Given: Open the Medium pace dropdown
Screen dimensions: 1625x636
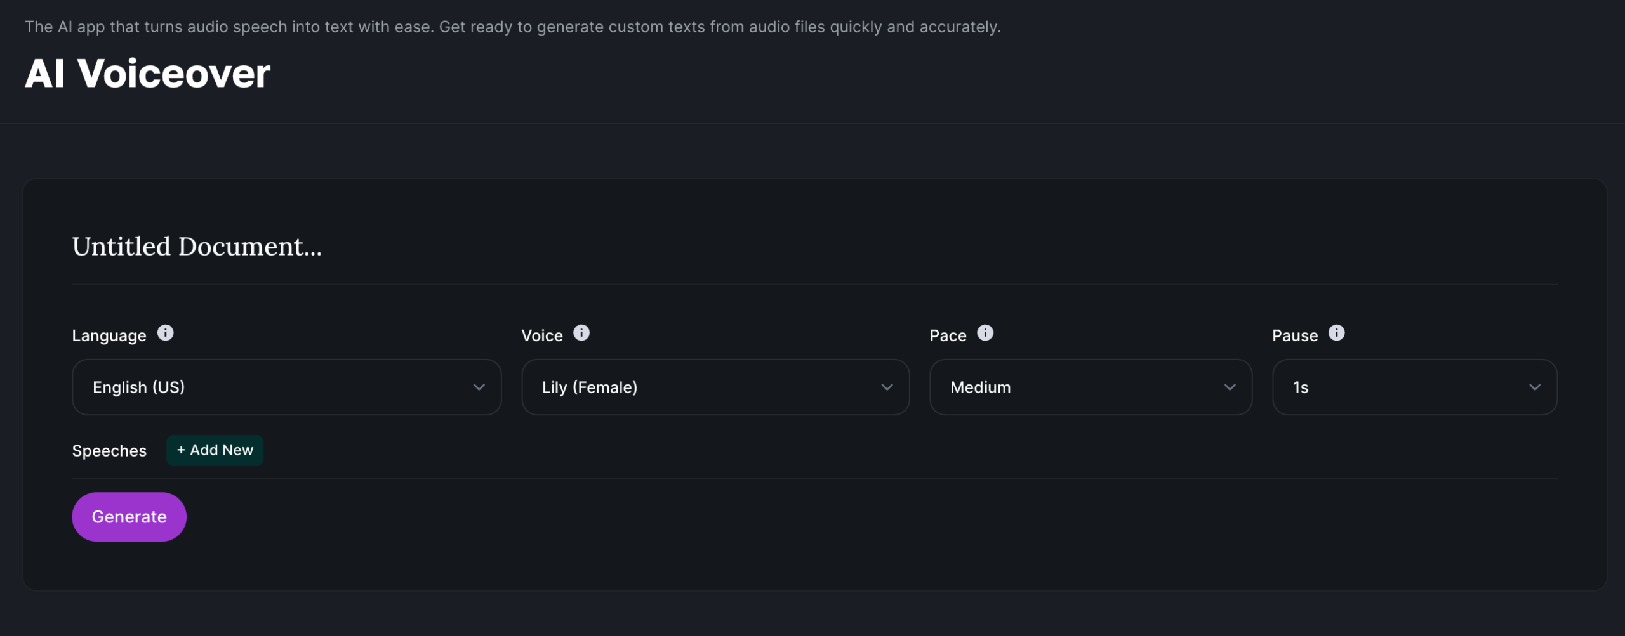Looking at the screenshot, I should 1090,387.
